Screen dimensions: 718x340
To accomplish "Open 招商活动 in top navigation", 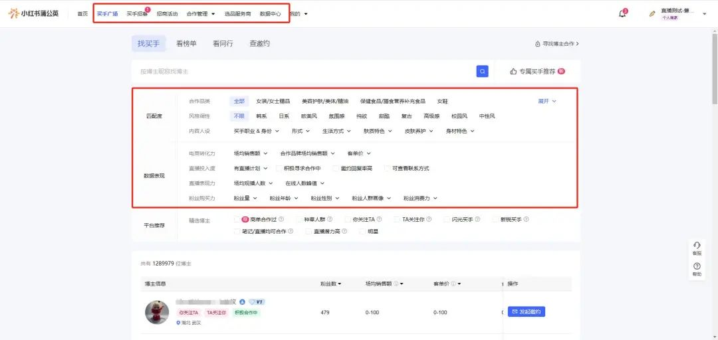I will (167, 14).
